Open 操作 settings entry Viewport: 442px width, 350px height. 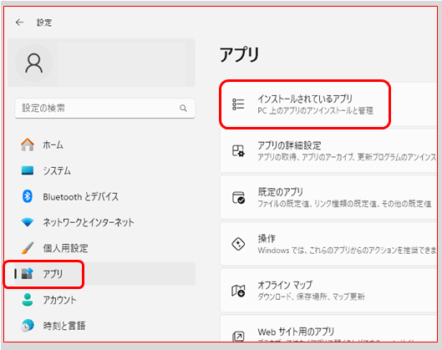point(328,244)
